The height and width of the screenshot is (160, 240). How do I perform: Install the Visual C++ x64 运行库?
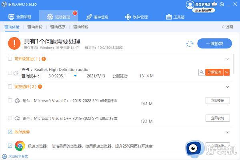coord(218,100)
